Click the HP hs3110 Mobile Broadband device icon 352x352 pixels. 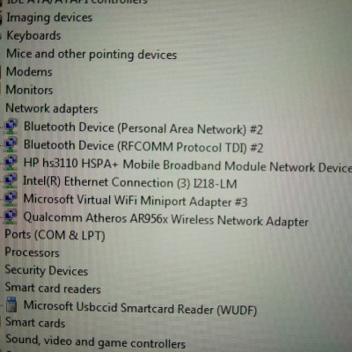[11, 163]
